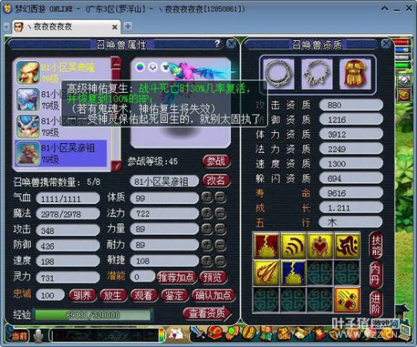Click the character figure icon in bottom bar
This screenshot has width=417, height=347.
pyautogui.click(x=266, y=333)
